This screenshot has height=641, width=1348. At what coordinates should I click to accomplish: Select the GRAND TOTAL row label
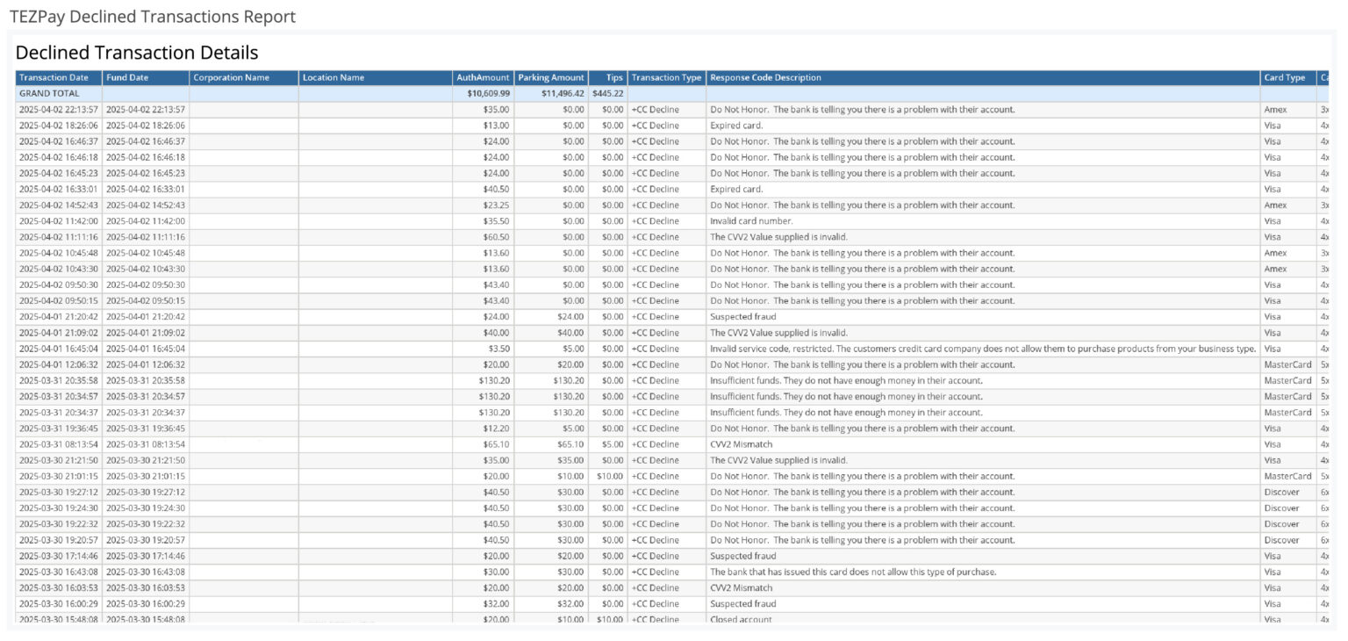49,93
